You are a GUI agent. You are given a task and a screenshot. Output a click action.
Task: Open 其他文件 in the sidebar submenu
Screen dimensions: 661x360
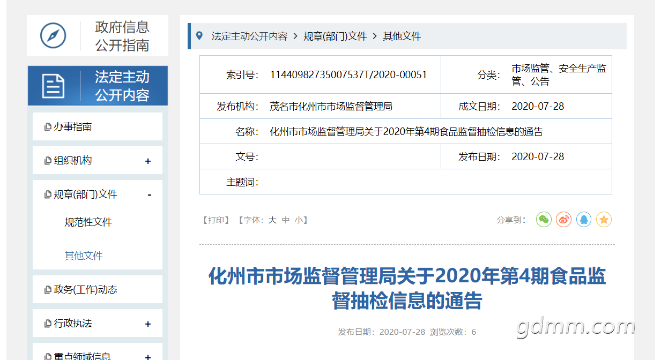pyautogui.click(x=84, y=256)
